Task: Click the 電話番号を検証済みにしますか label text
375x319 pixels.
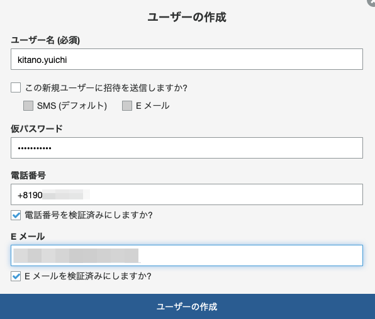Action: click(89, 215)
